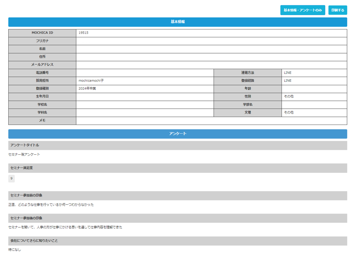Select the その他 value beside 性別
361x254 pixels.
point(289,97)
